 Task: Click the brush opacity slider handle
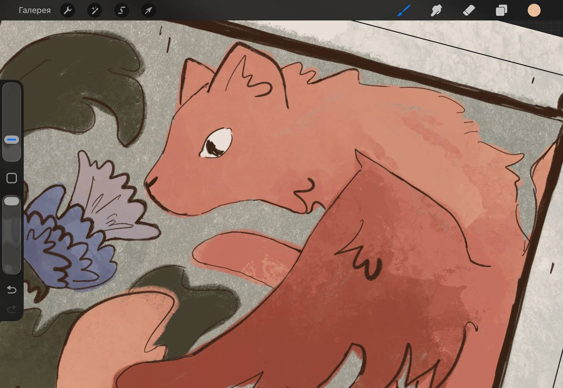pos(12,201)
